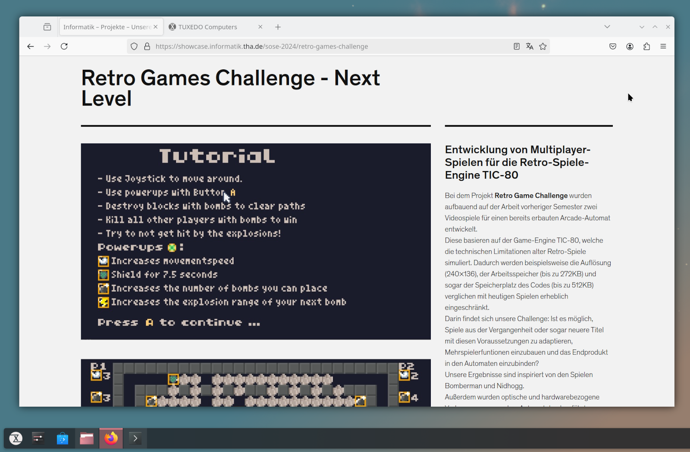Open the Firefox View recent browsing icon
Screen dimensions: 690x452
coord(47,27)
